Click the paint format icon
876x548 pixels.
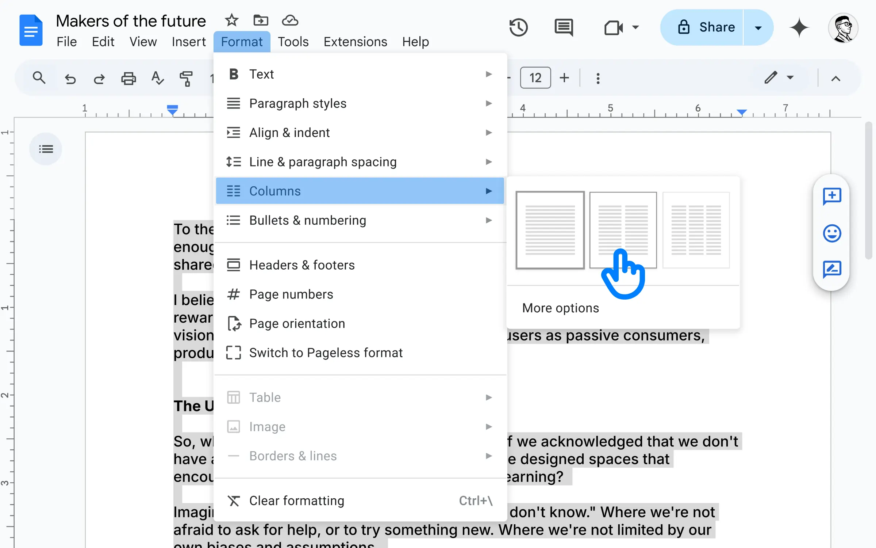(187, 77)
